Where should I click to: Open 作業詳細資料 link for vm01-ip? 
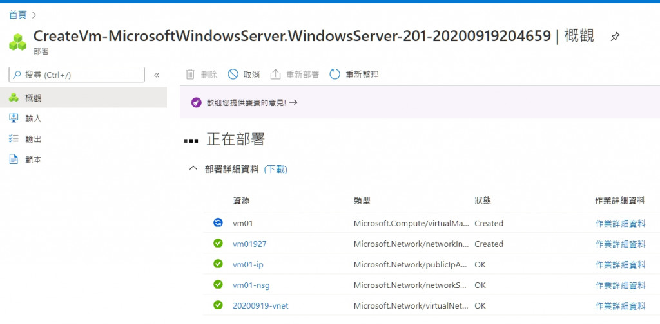pyautogui.click(x=621, y=264)
